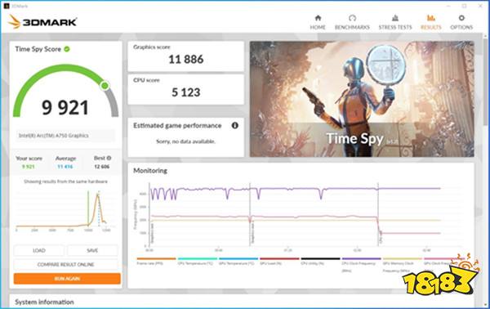Click the Home house icon
490x309 pixels.
coord(318,18)
